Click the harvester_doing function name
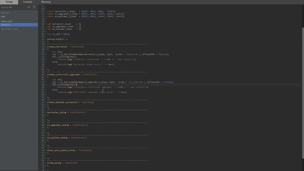The image size is (304, 171). click(x=57, y=112)
